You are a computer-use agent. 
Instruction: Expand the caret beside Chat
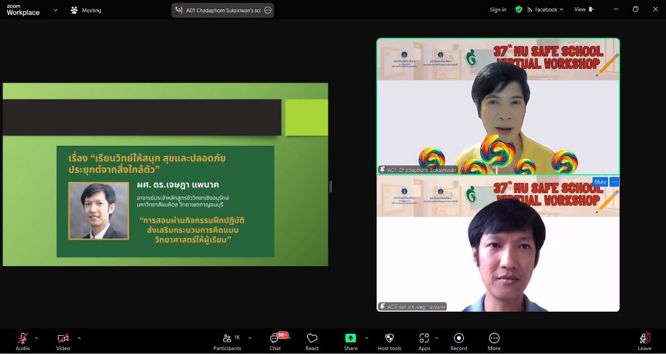[x=289, y=338]
